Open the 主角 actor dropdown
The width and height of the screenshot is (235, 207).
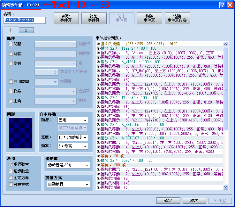click(x=56, y=101)
